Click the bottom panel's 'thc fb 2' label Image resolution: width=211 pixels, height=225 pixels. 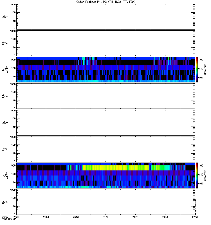[x=5, y=202]
